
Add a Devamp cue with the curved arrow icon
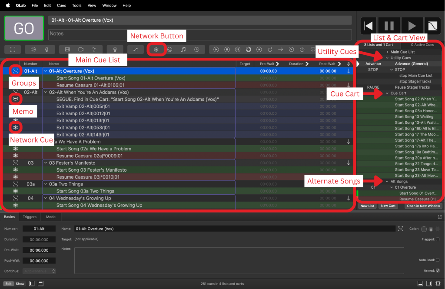pyautogui.click(x=270, y=50)
